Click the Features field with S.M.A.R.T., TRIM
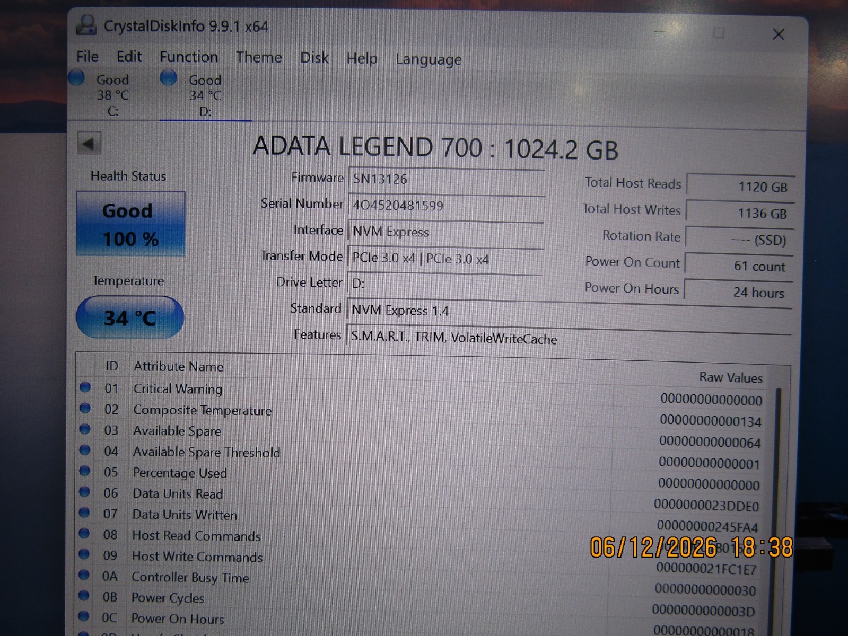The height and width of the screenshot is (636, 848). 568,339
